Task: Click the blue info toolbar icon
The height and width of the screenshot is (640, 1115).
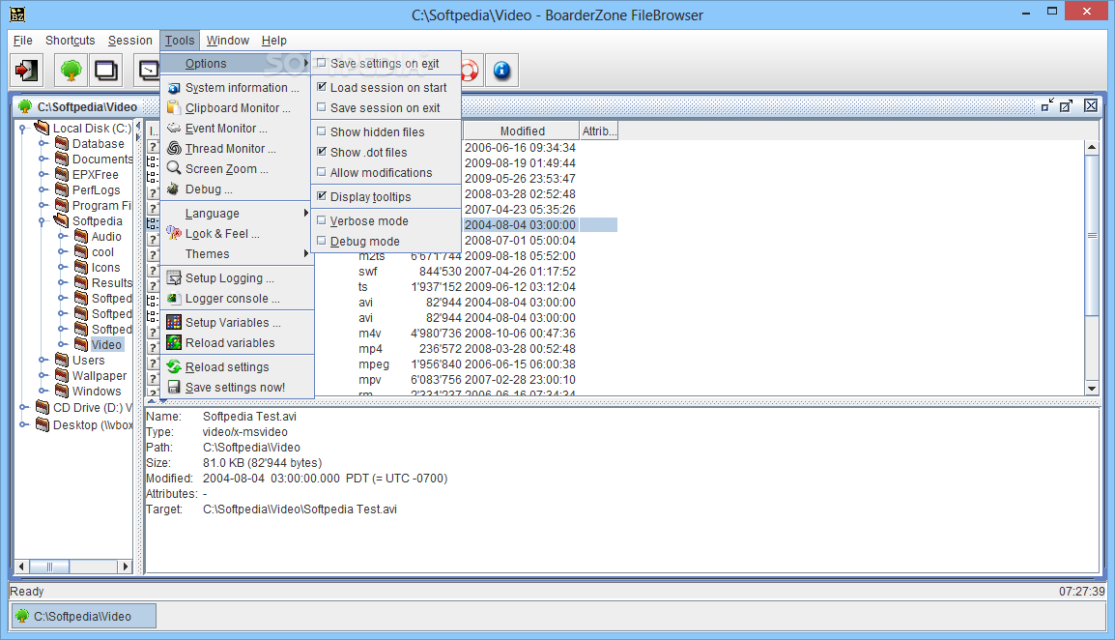Action: pos(502,70)
